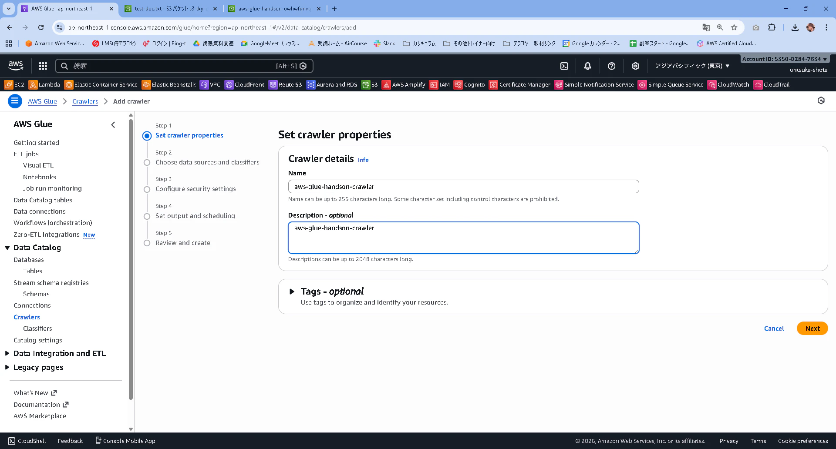Click the page settings icon near breadcrumb
The image size is (836, 449).
coord(821,101)
